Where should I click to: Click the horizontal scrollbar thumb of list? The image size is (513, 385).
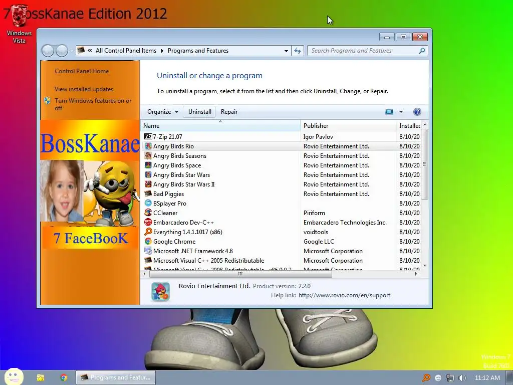(x=240, y=274)
